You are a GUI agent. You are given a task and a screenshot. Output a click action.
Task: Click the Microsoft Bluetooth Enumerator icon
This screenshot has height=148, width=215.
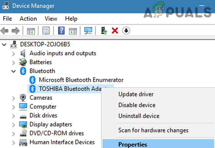pyautogui.click(x=33, y=80)
